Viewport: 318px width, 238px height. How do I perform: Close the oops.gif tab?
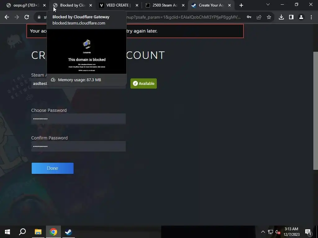tap(44, 6)
